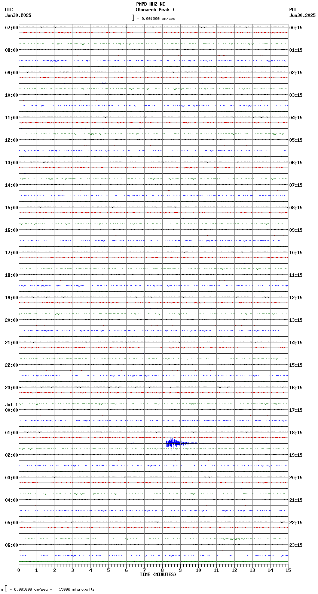Click the 00:15 PDT row label

(296, 28)
